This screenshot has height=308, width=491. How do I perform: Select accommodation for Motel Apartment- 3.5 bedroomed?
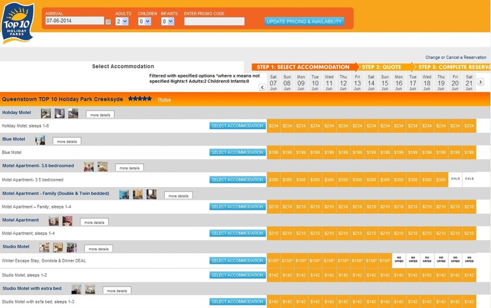(x=237, y=180)
